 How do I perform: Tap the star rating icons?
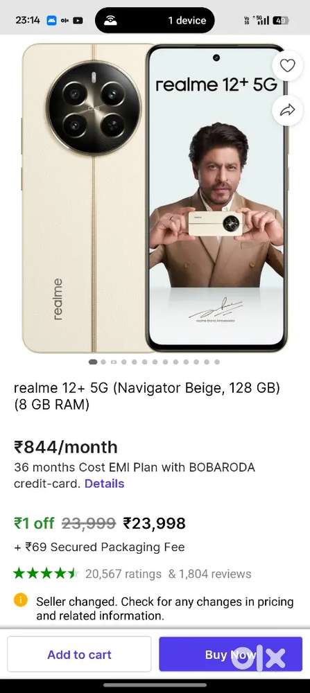(x=45, y=574)
